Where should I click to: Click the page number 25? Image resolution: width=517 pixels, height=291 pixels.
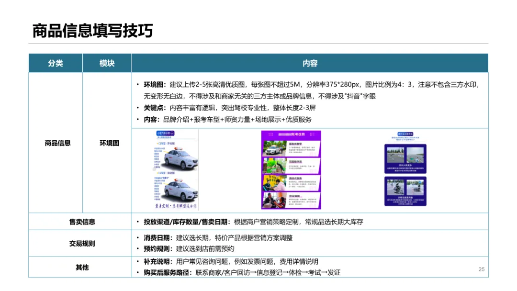482,269
